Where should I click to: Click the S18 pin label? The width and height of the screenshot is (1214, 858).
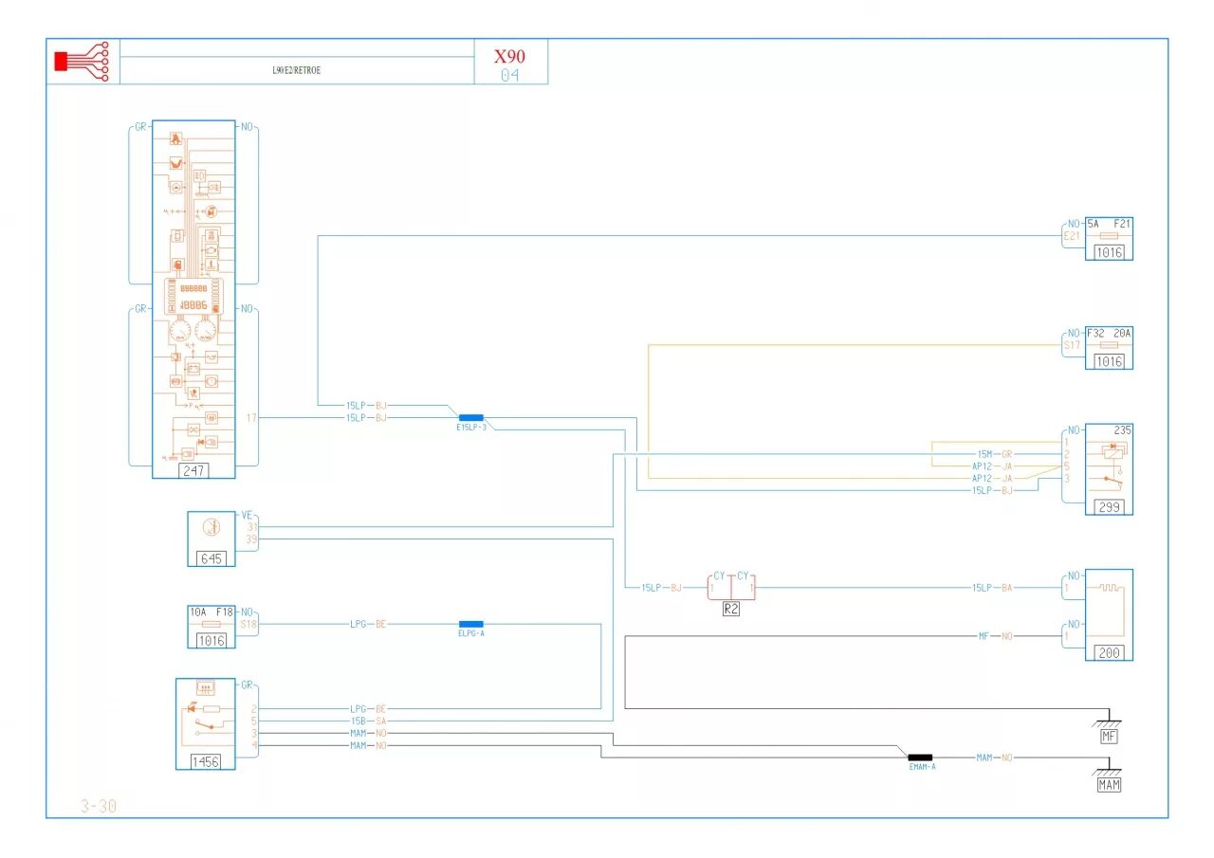(248, 625)
